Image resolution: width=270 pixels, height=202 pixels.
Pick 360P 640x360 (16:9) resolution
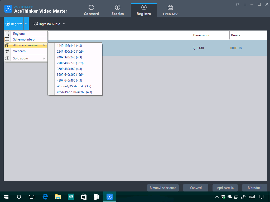[x=75, y=75]
